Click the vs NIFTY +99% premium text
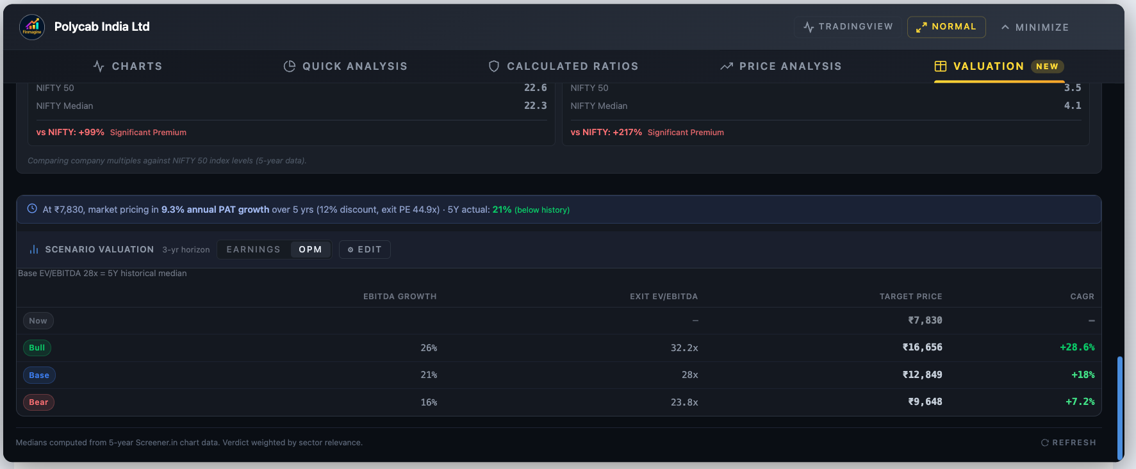 [x=111, y=132]
